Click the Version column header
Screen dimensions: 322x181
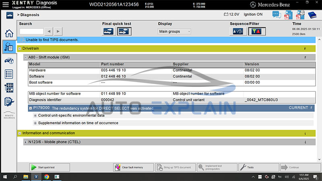(x=252, y=64)
